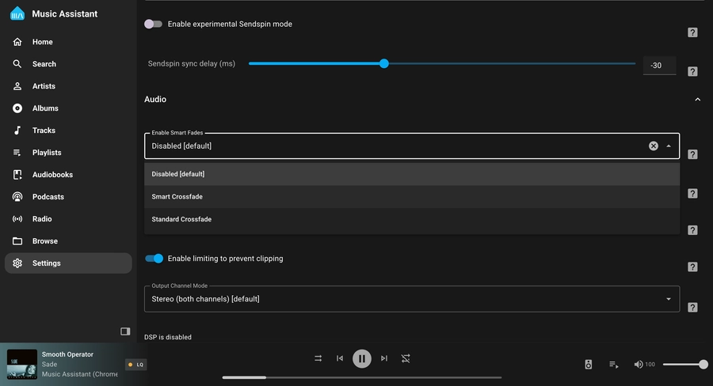Open the Output Channel Mode dropdown
This screenshot has width=713, height=386.
pos(412,299)
